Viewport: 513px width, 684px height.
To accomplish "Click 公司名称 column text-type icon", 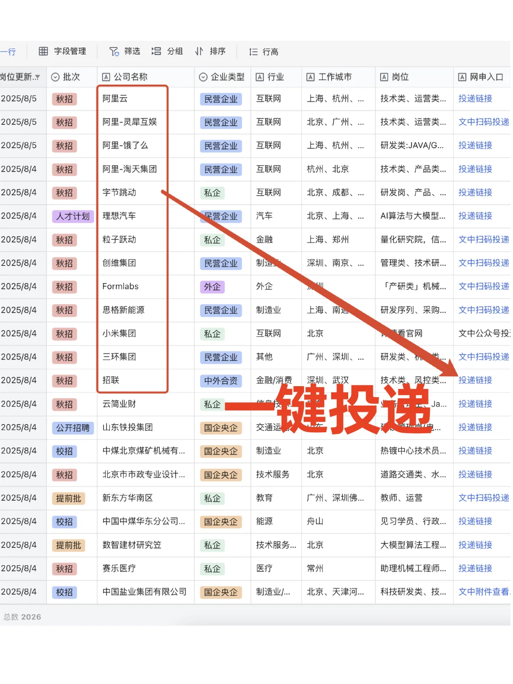I will [106, 77].
